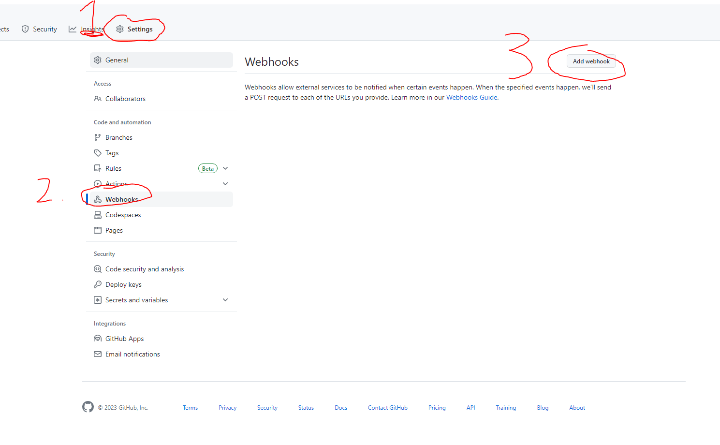The height and width of the screenshot is (445, 720).
Task: Open the Status footer link
Action: pyautogui.click(x=306, y=408)
